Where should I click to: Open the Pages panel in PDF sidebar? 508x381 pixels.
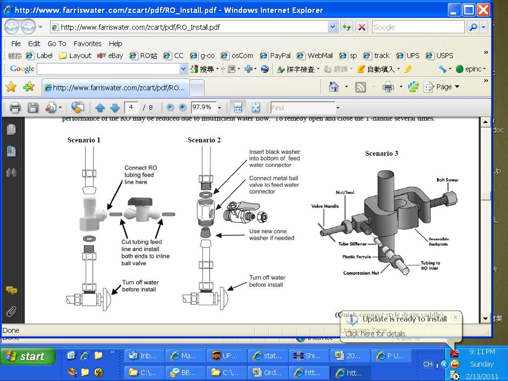(11, 129)
